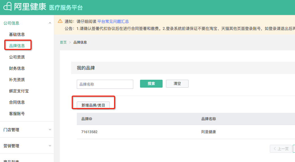The width and height of the screenshot is (295, 162).
Task: Click the 品牌ID column header
Action: point(87,119)
